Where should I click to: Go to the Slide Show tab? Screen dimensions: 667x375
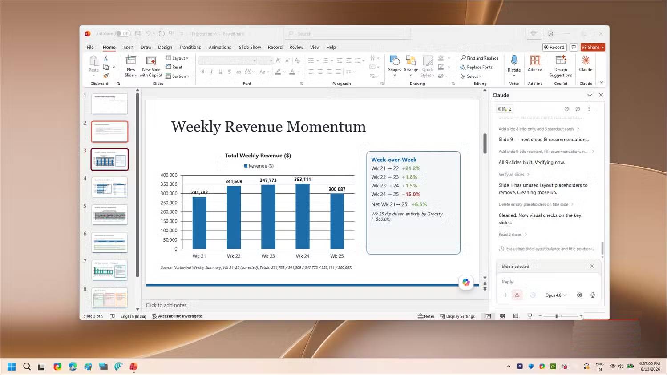tap(250, 47)
